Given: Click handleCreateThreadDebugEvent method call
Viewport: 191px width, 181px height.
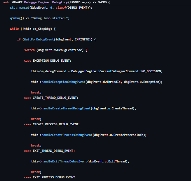Looking at the screenshot, I should pos(66,108).
